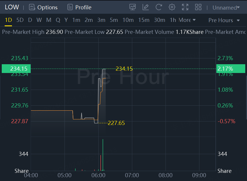Expand chart to fullscreen icon
This screenshot has width=247, height=181.
coord(185,7)
